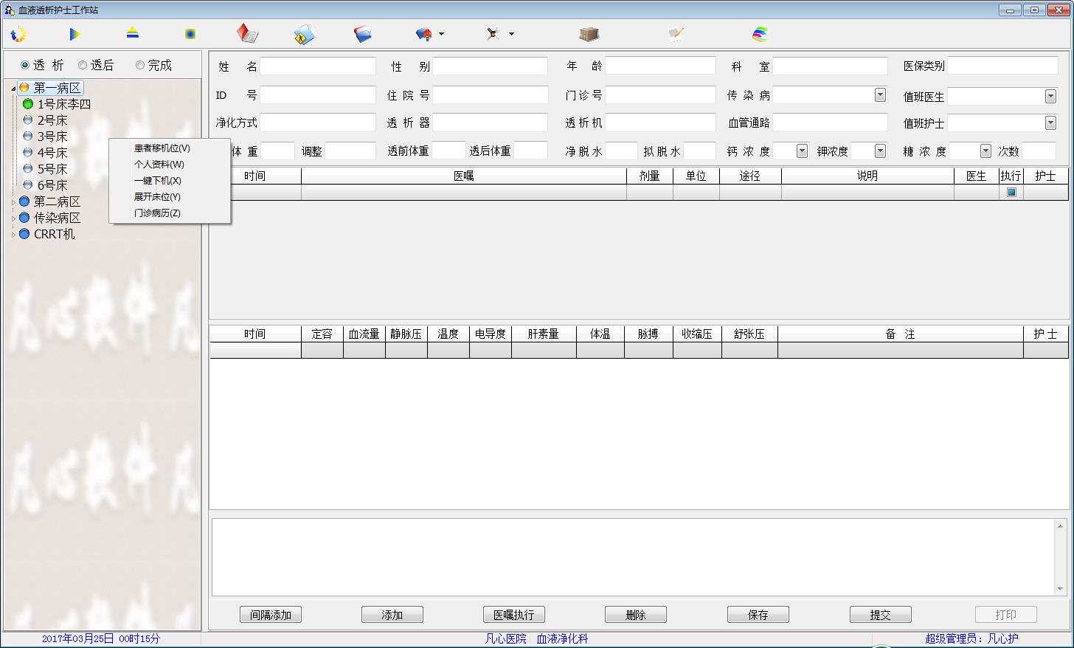Open the 值班医生 dropdown list
This screenshot has height=648, width=1074.
[x=1050, y=97]
